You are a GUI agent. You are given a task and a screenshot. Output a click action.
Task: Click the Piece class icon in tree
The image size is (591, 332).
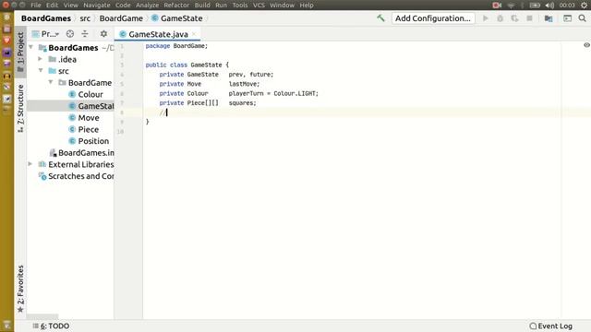click(72, 129)
